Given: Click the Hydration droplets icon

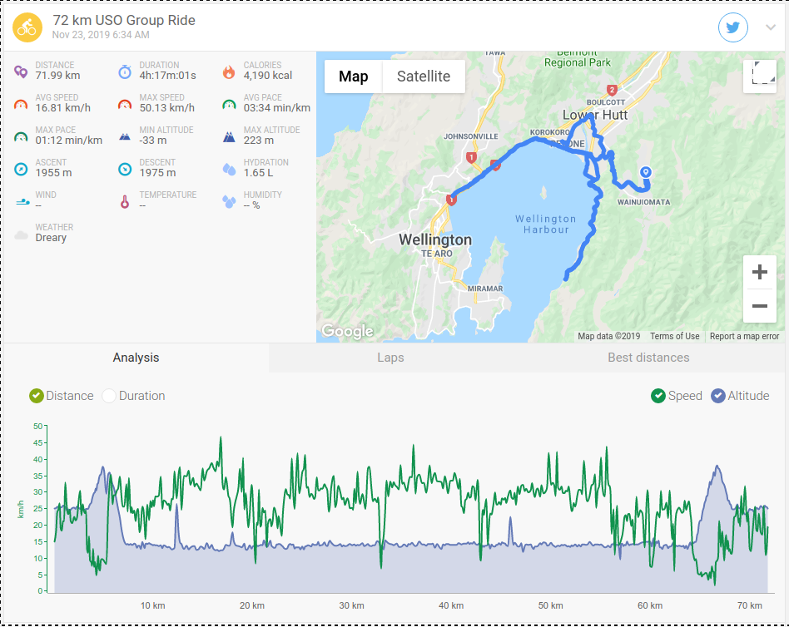Looking at the screenshot, I should (229, 169).
